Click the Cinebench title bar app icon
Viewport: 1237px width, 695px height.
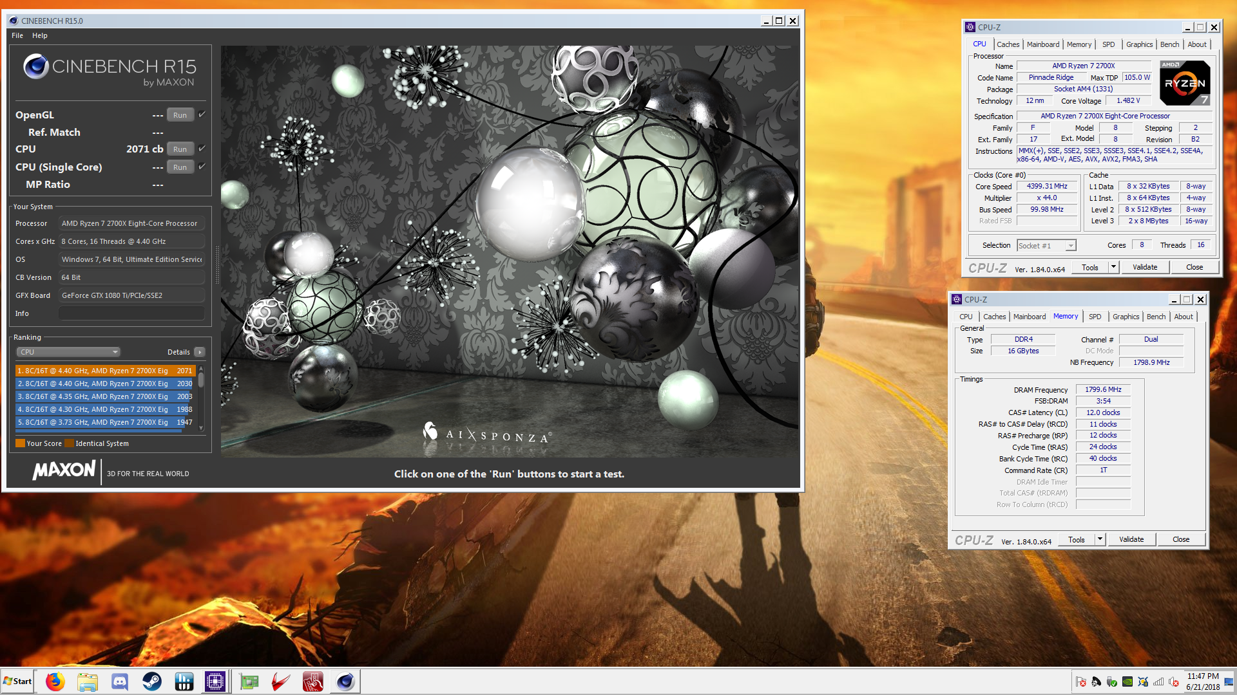coord(14,21)
